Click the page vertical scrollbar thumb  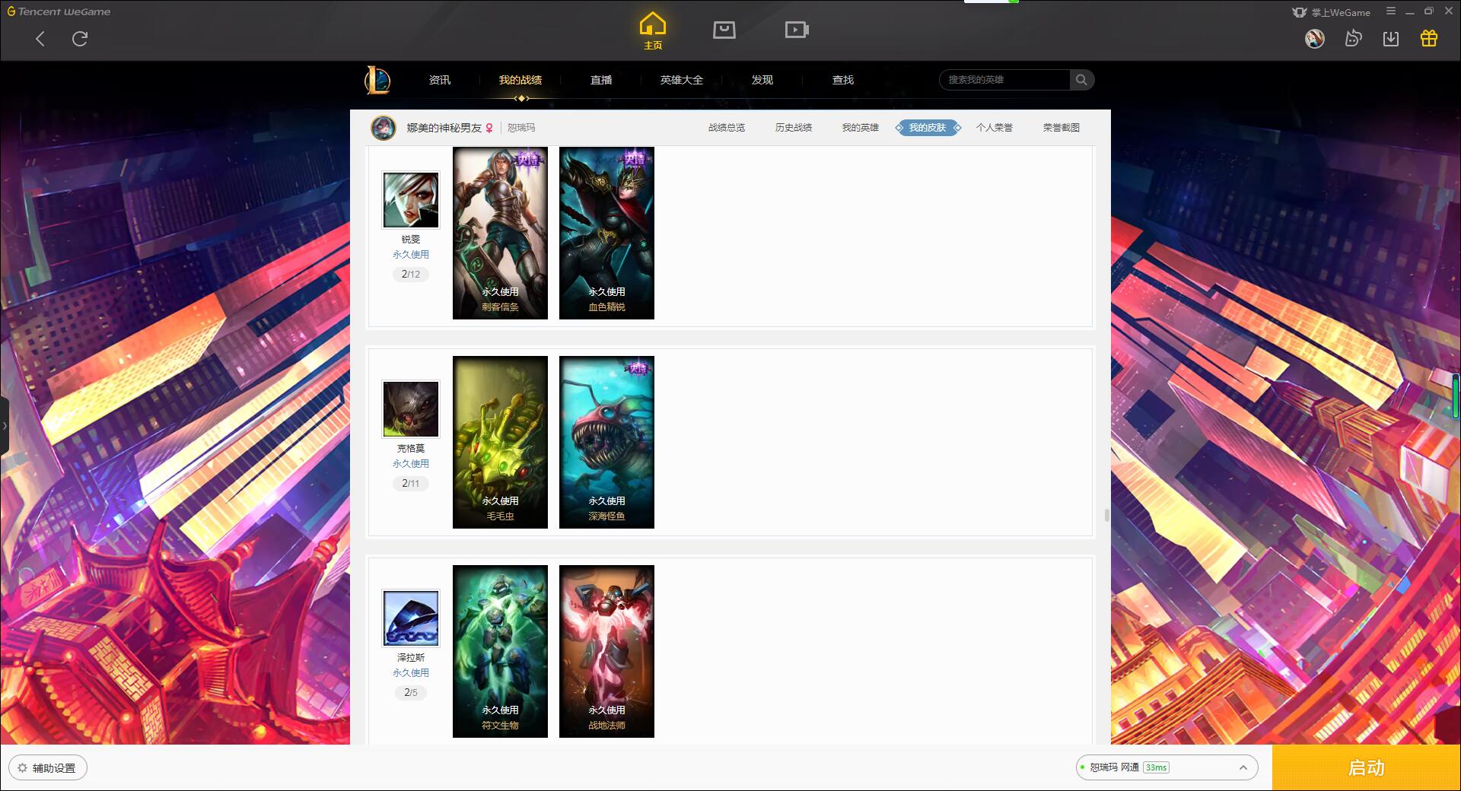click(1106, 516)
